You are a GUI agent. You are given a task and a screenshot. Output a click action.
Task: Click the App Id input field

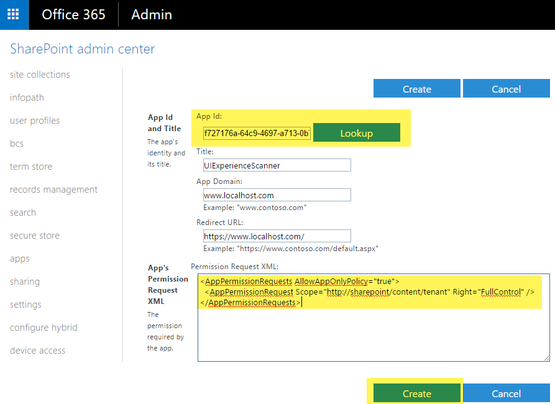pos(256,133)
